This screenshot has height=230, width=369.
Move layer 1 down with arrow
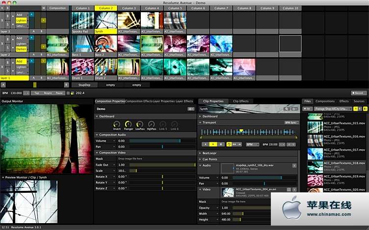(x=13, y=71)
